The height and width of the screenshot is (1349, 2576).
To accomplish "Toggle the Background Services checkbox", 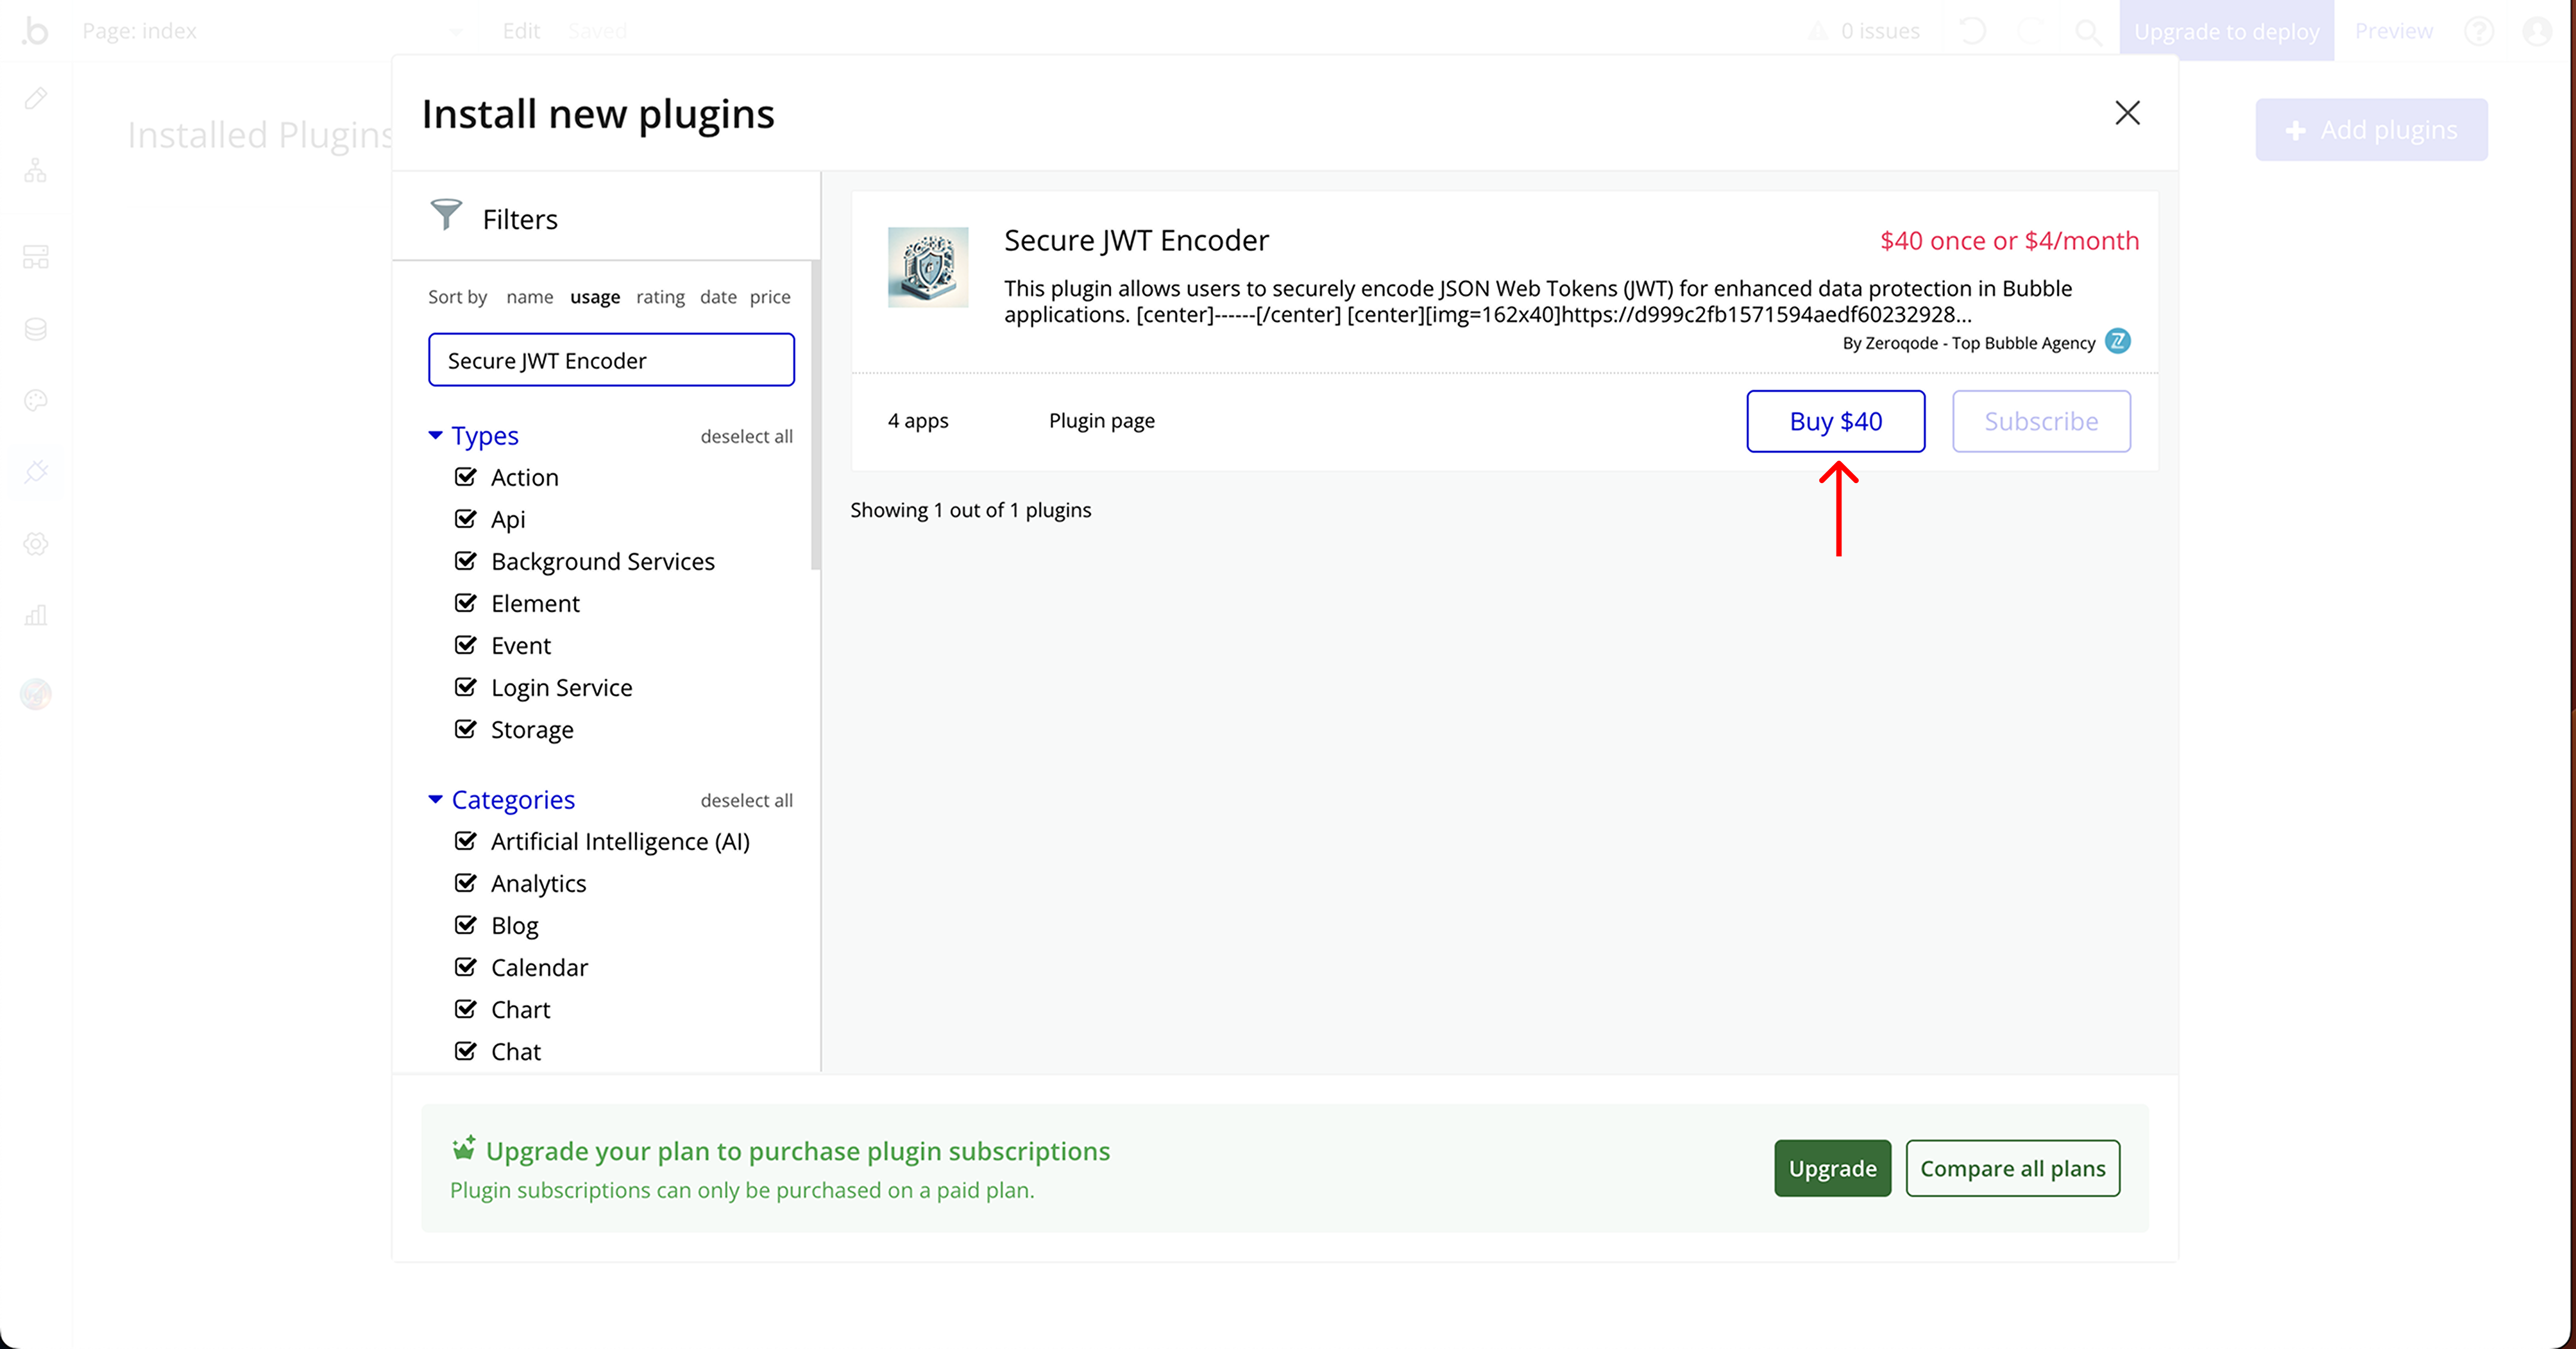I will click(x=465, y=561).
